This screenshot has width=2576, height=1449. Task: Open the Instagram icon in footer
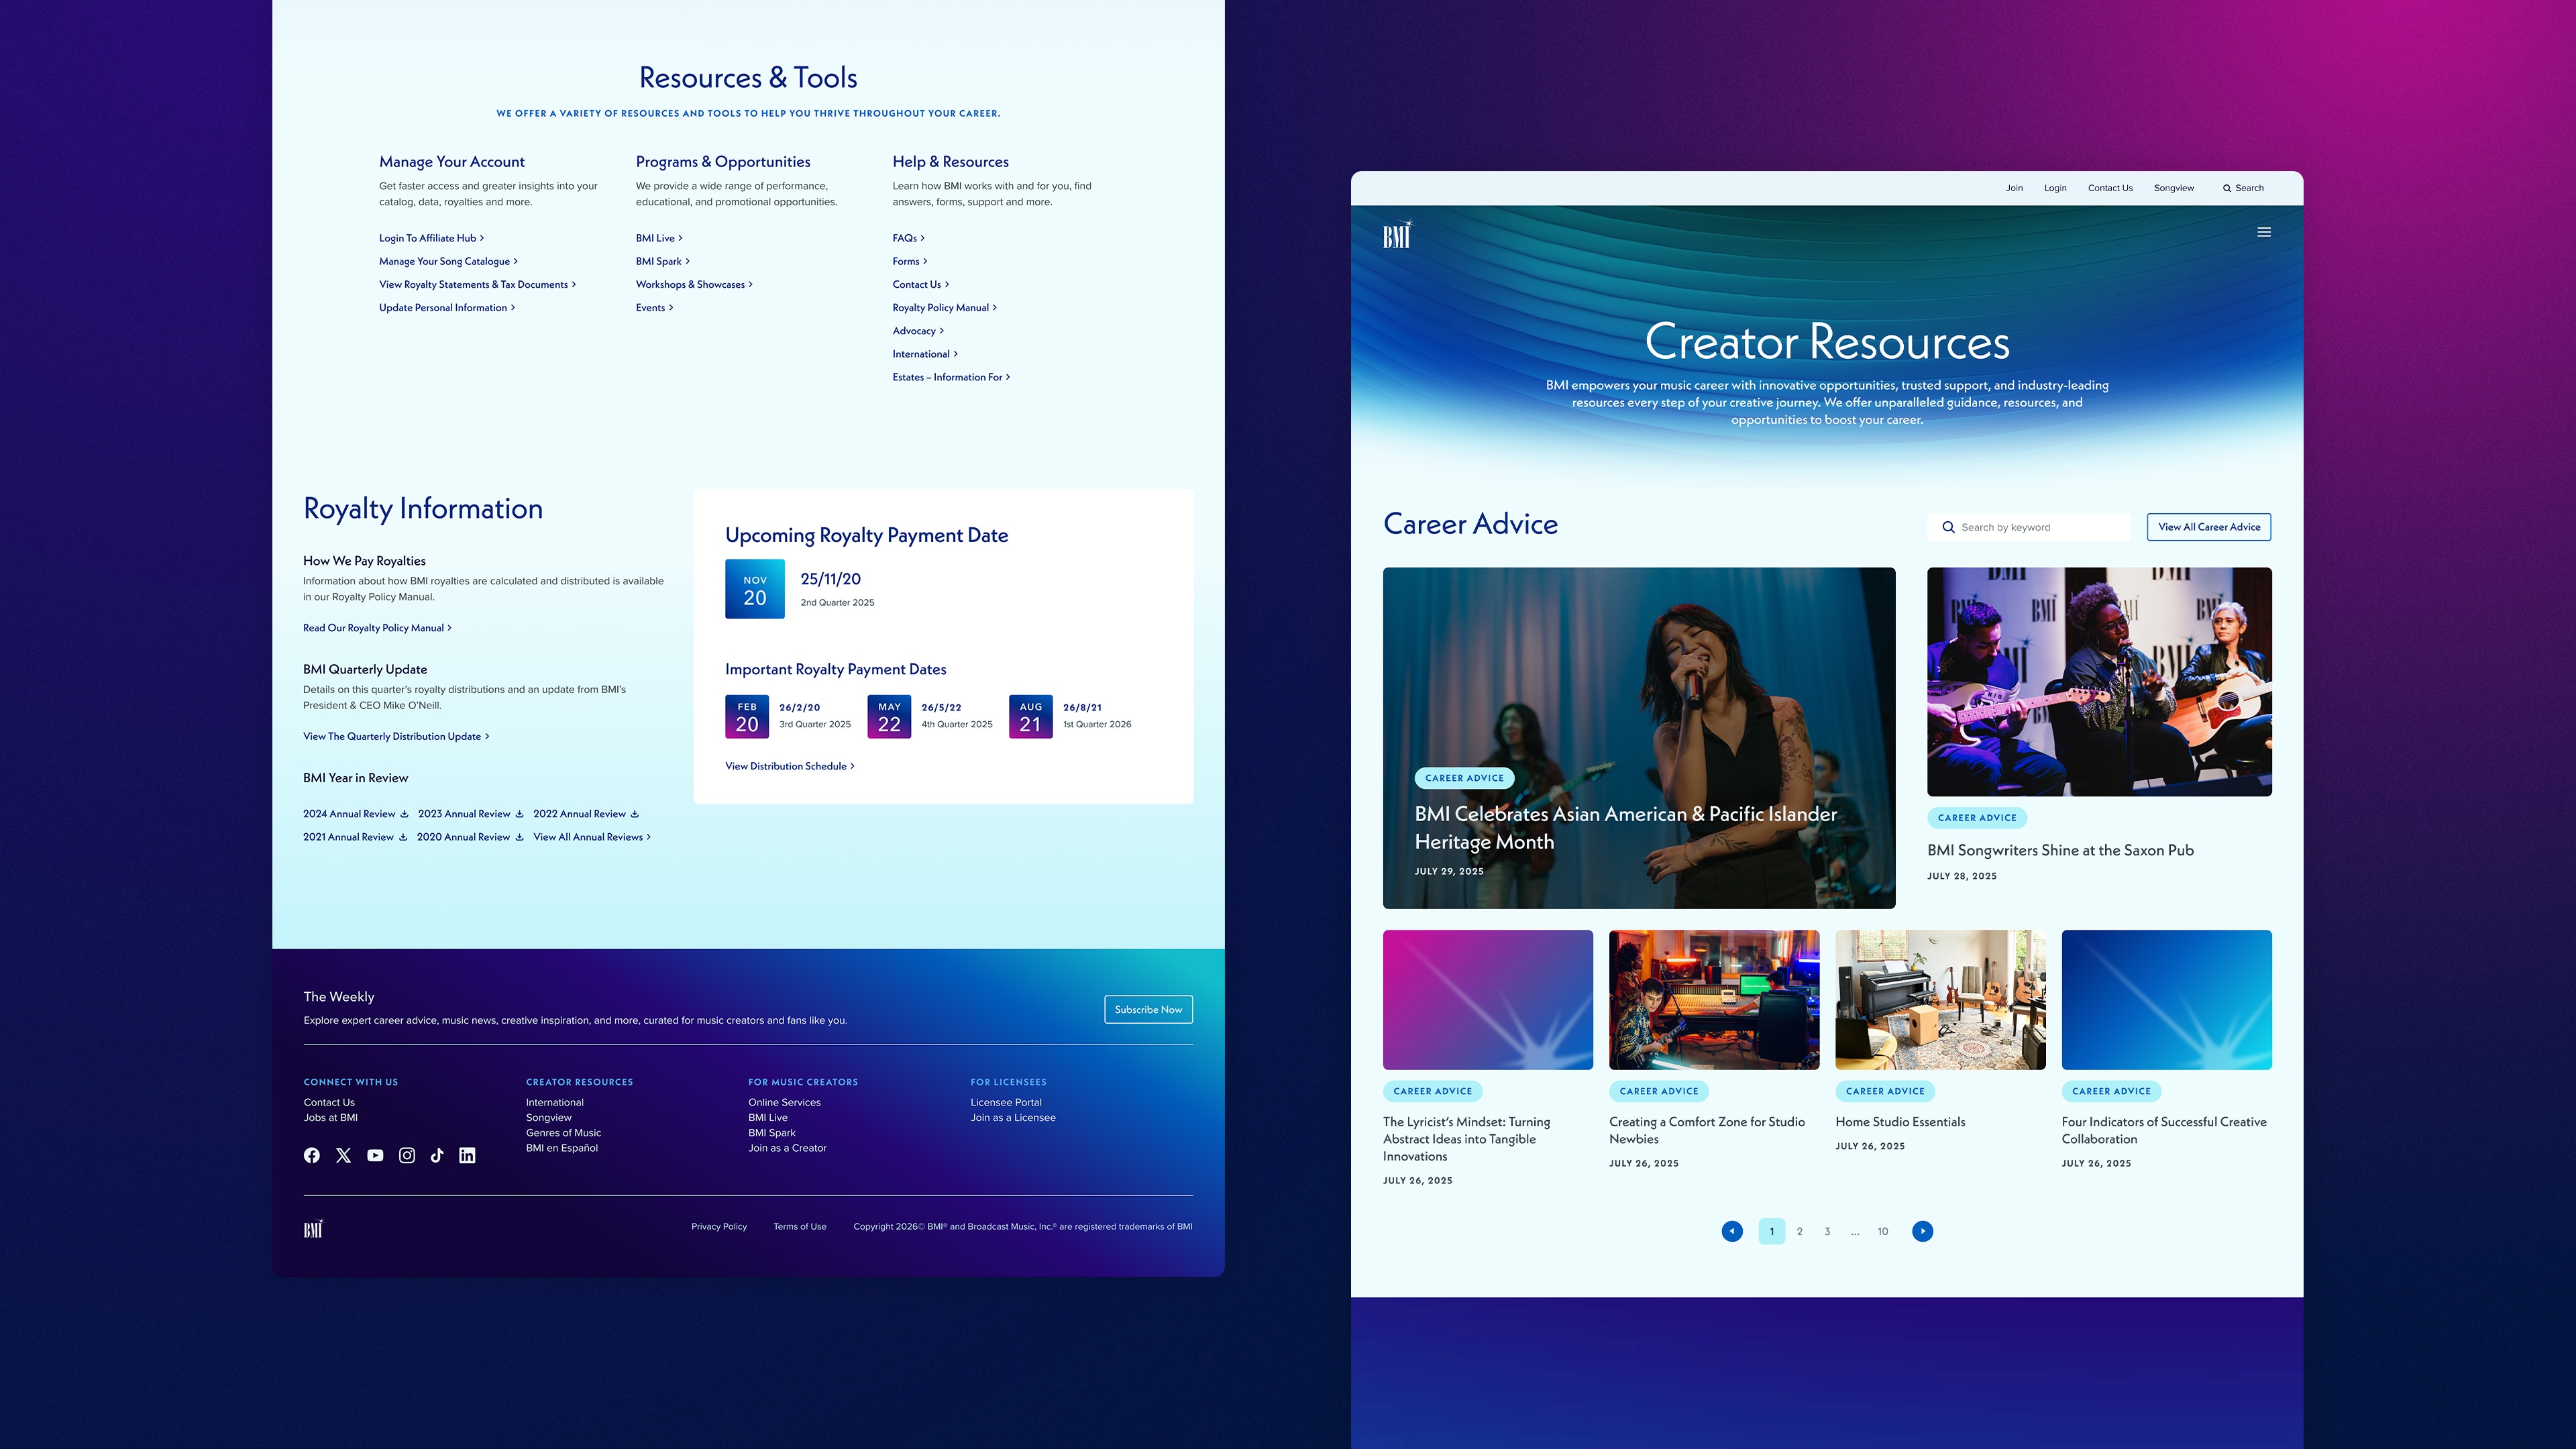pyautogui.click(x=407, y=1155)
